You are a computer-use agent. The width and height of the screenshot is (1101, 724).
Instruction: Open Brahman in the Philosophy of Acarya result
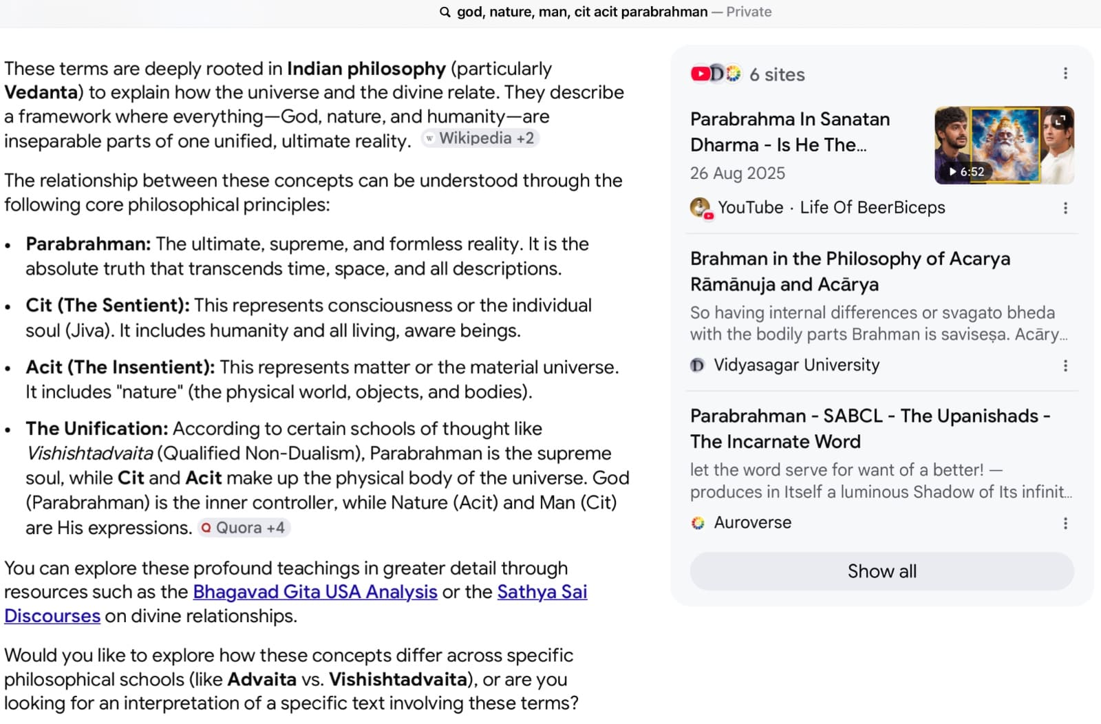pyautogui.click(x=850, y=271)
